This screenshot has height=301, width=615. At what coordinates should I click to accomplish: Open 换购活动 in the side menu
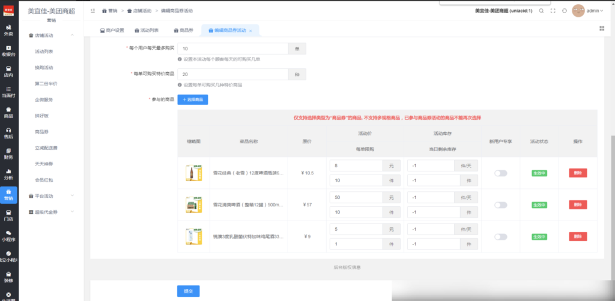44,67
